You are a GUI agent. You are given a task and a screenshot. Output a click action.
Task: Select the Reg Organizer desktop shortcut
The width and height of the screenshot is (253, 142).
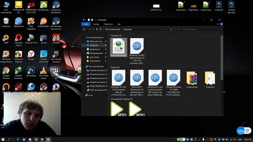coord(31,24)
